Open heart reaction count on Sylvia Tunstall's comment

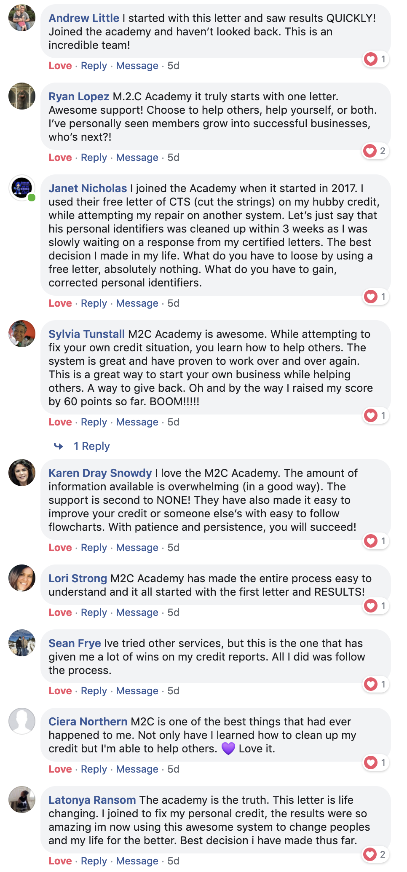coord(375,415)
